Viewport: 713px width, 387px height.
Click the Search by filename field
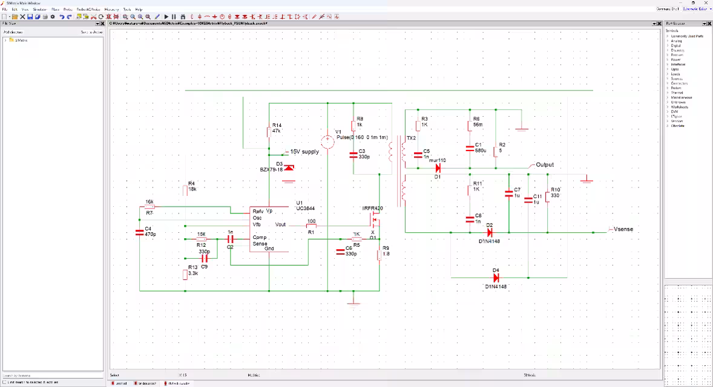[53, 376]
